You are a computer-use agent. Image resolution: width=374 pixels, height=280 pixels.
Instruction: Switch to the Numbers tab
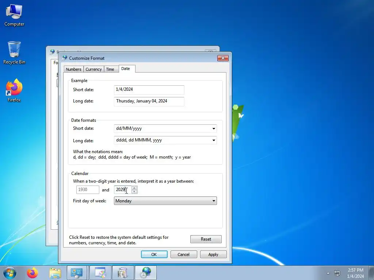point(73,69)
